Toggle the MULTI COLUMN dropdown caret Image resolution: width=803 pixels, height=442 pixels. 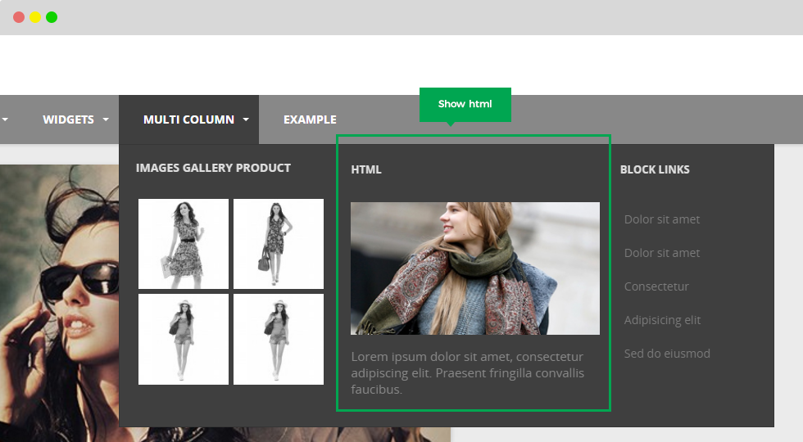(x=246, y=120)
